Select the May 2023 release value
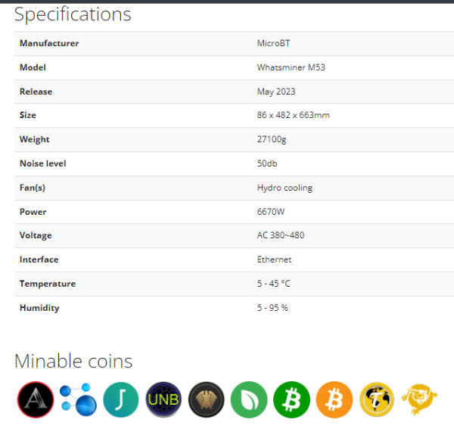Screen dimensions: 454x441 (276, 92)
